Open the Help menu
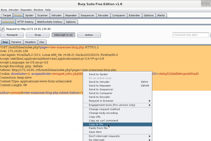211x141 pixels. [x=48, y=10]
